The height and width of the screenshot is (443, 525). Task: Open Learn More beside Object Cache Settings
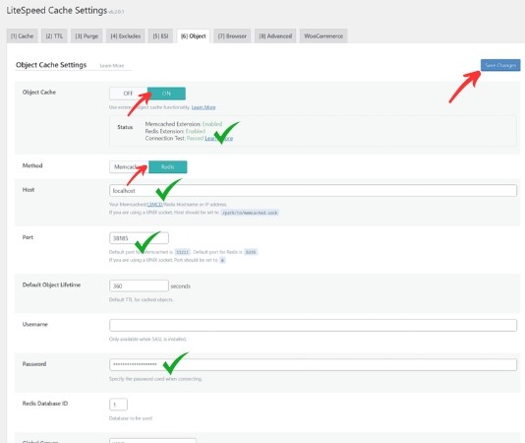click(112, 66)
